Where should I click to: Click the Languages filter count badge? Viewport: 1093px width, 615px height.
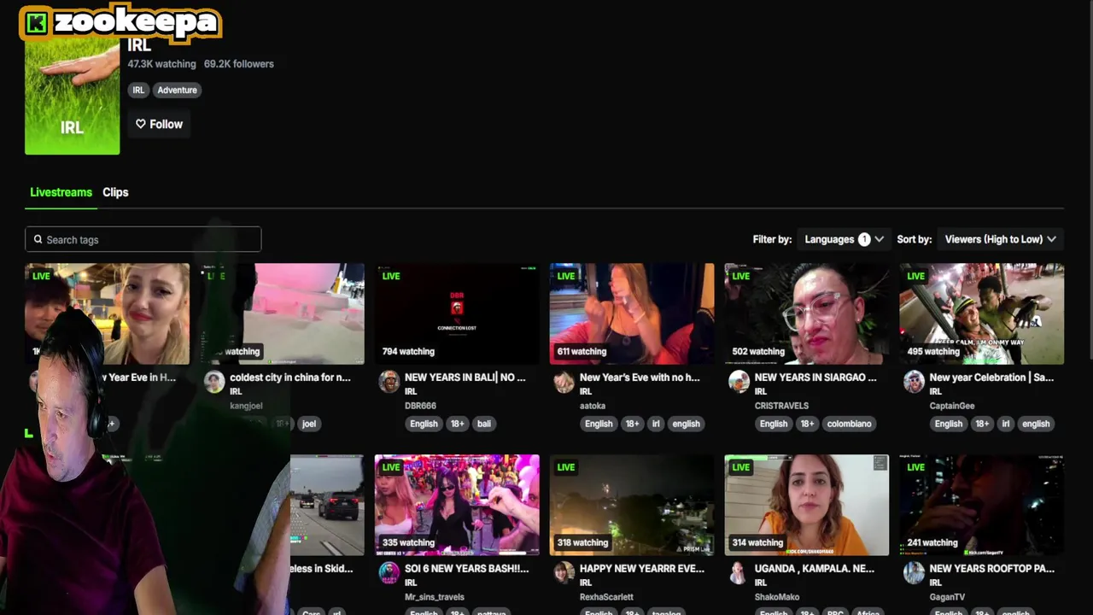[864, 239]
